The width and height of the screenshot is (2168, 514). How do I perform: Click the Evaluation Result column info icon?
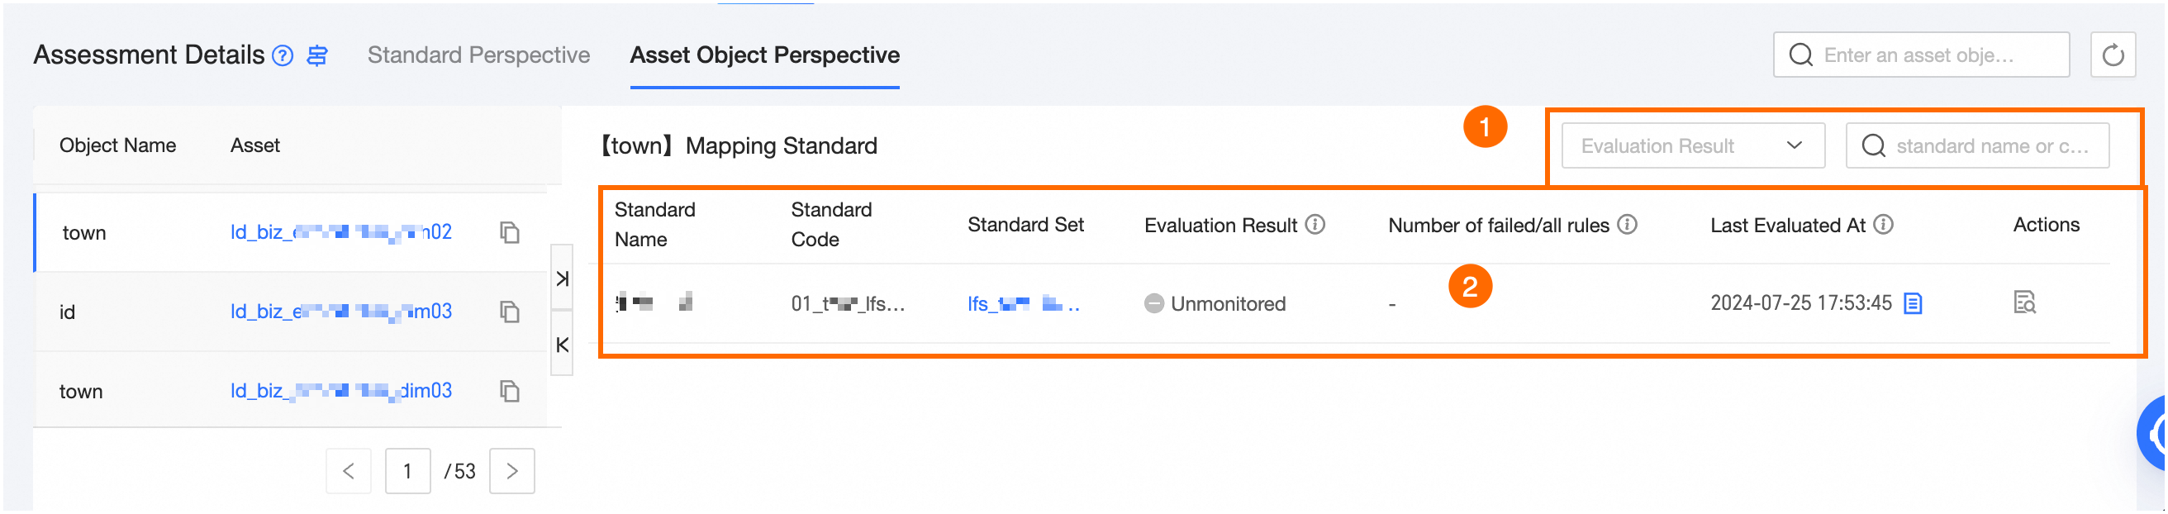pos(1315,225)
